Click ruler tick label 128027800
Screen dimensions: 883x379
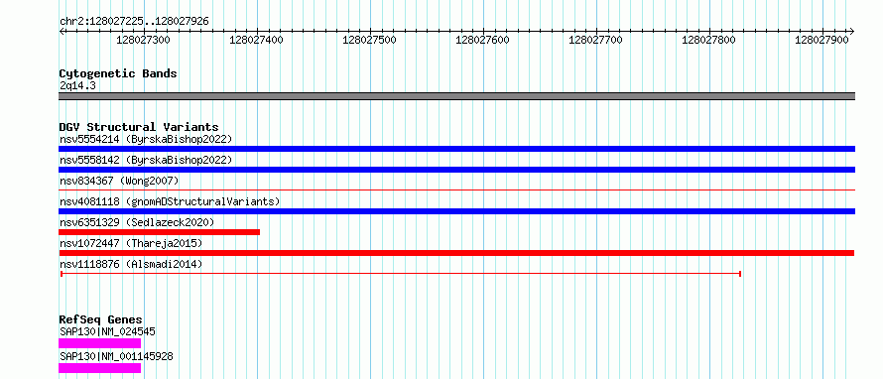click(708, 40)
